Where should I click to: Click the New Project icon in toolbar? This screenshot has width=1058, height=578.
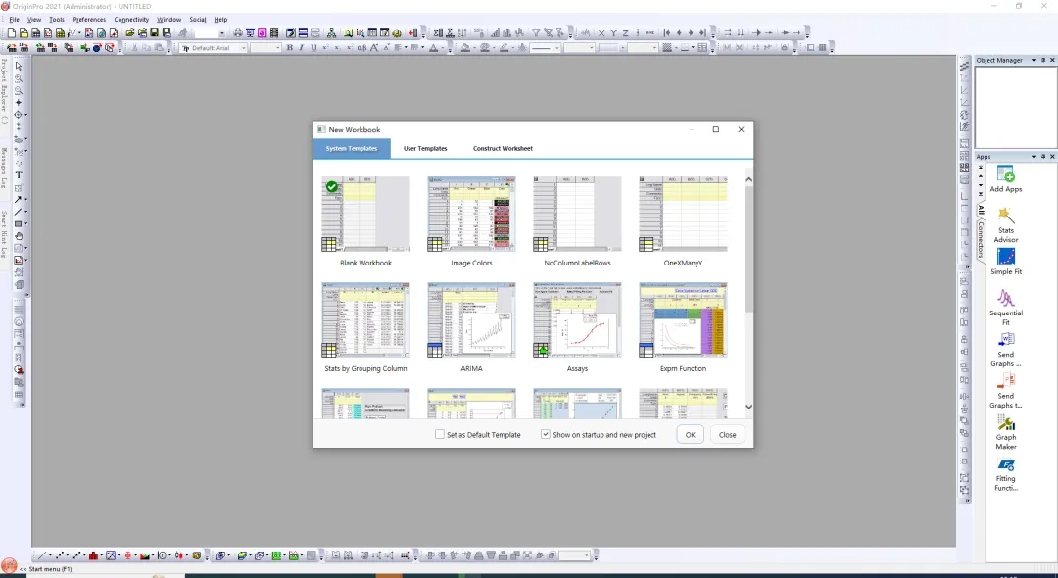11,33
